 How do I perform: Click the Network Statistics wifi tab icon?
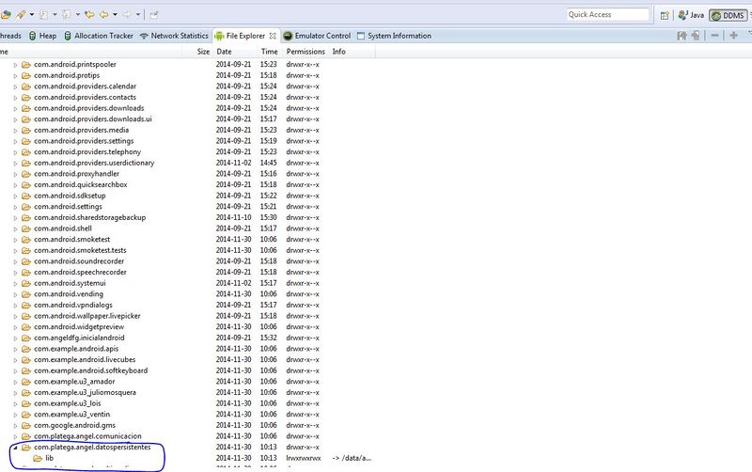click(144, 36)
